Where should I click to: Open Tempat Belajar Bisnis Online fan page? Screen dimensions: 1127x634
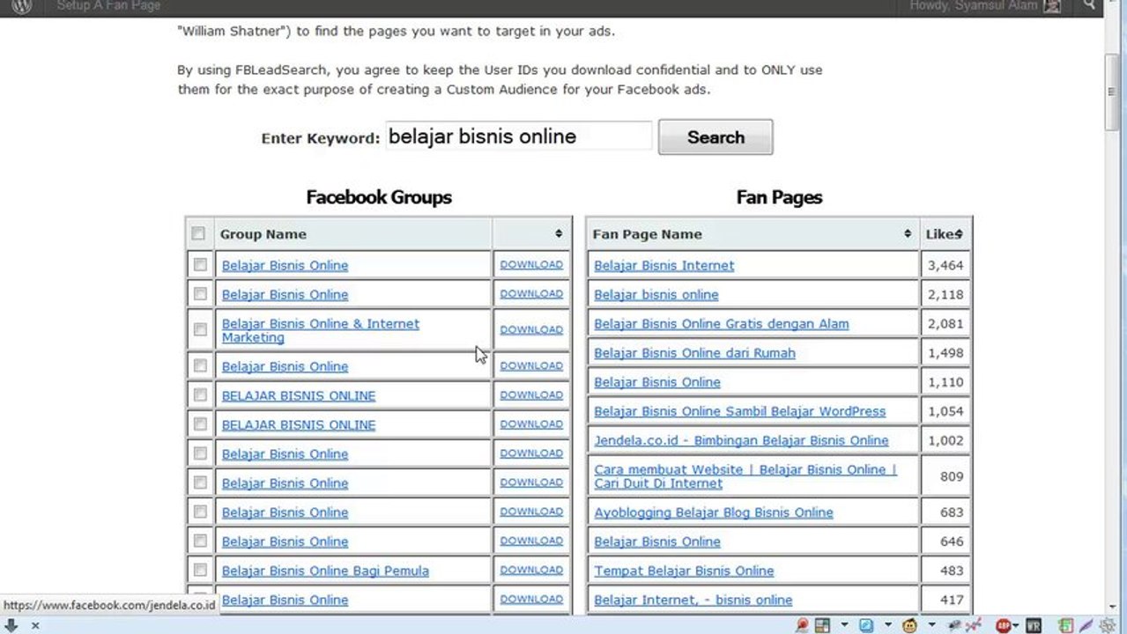(x=684, y=570)
